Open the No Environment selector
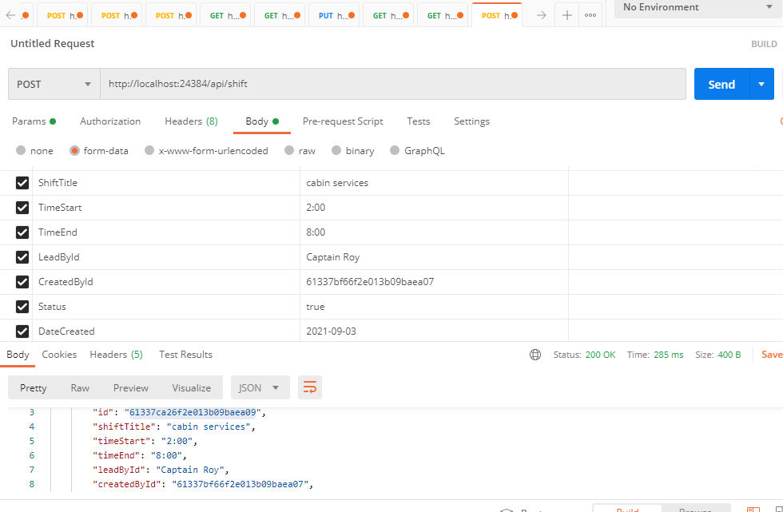Viewport: 783px width, 512px height. [698, 7]
